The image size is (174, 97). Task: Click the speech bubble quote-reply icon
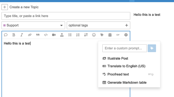[x=6, y=35]
